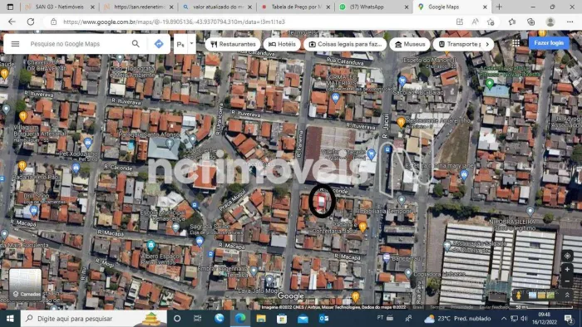Image resolution: width=582 pixels, height=327 pixels.
Task: Click Coisas legais para fazer chip
Action: (x=345, y=44)
